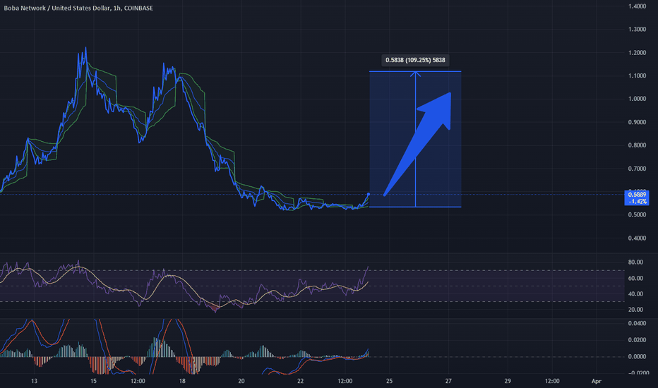This screenshot has height=388, width=658.
Task: Pick the 12:00 label between dates 22 and 25
Action: coord(345,381)
